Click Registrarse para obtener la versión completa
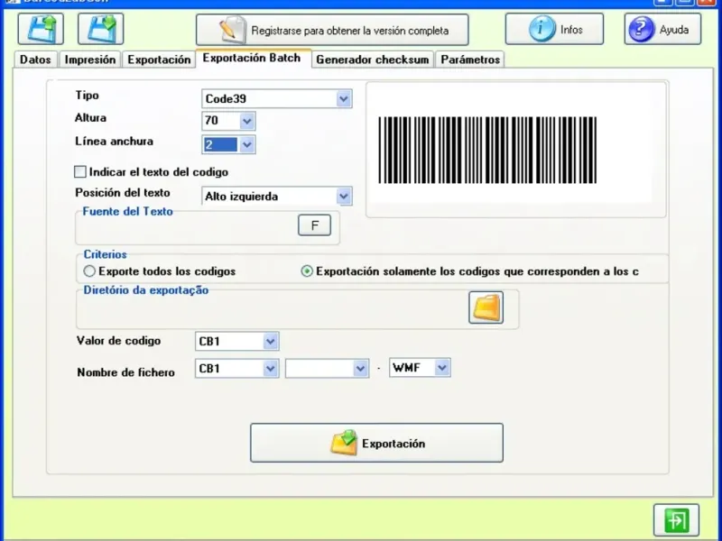Screen dimensions: 722x541 [x=332, y=30]
